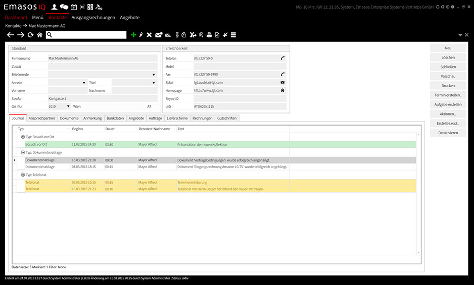
Task: Collapse the 'Typ: Besuch vor Ort' group
Action: click(22, 137)
